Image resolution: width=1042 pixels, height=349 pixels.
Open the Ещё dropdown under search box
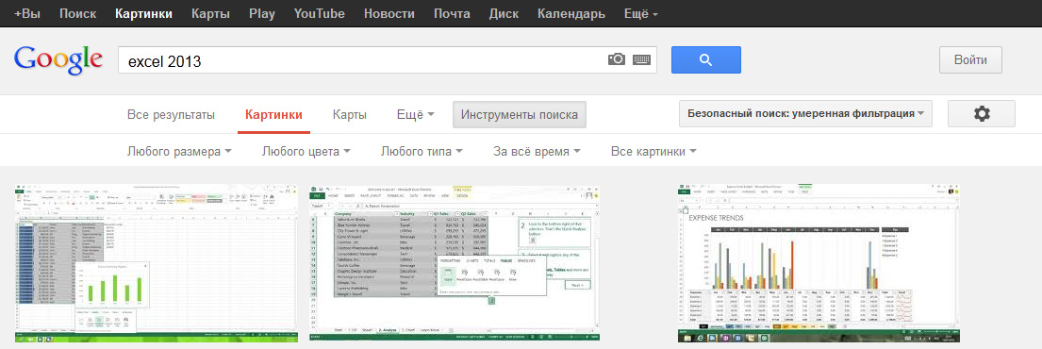pos(415,114)
